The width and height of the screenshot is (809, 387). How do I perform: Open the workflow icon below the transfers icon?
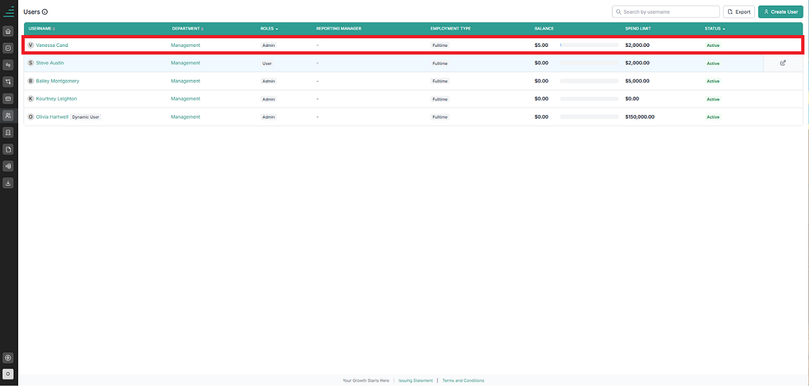(8, 82)
